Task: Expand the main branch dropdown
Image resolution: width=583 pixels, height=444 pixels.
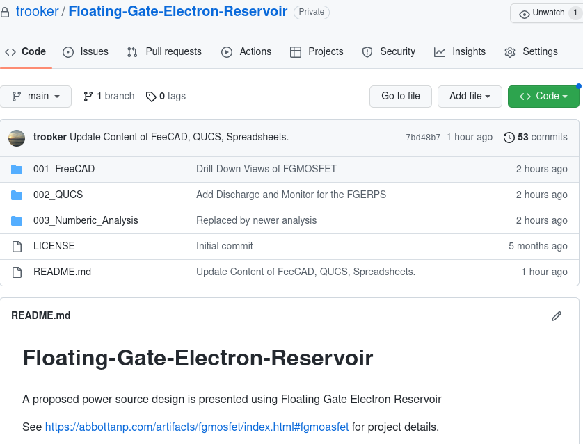Action: pyautogui.click(x=36, y=97)
